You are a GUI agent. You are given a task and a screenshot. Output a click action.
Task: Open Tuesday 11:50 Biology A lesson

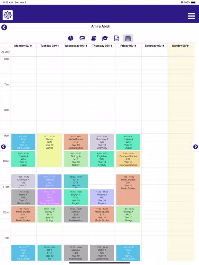click(50, 214)
